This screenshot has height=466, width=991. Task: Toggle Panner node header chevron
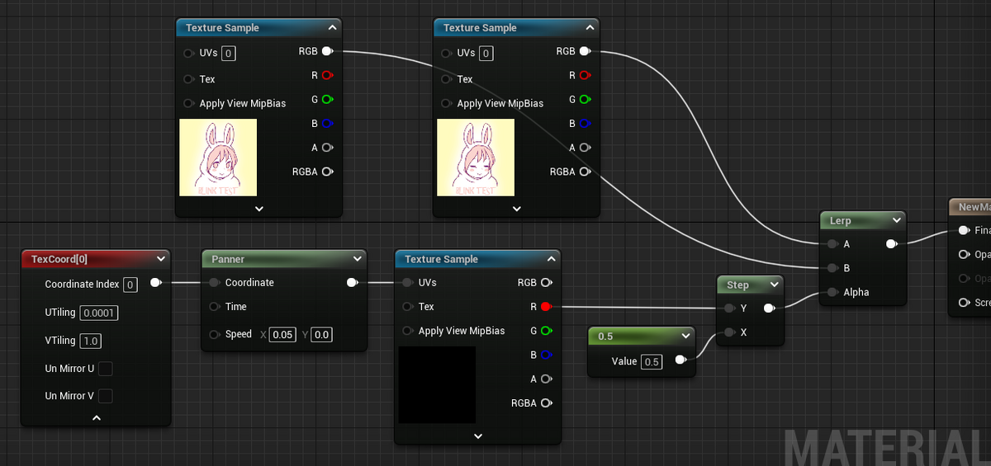[x=357, y=259]
